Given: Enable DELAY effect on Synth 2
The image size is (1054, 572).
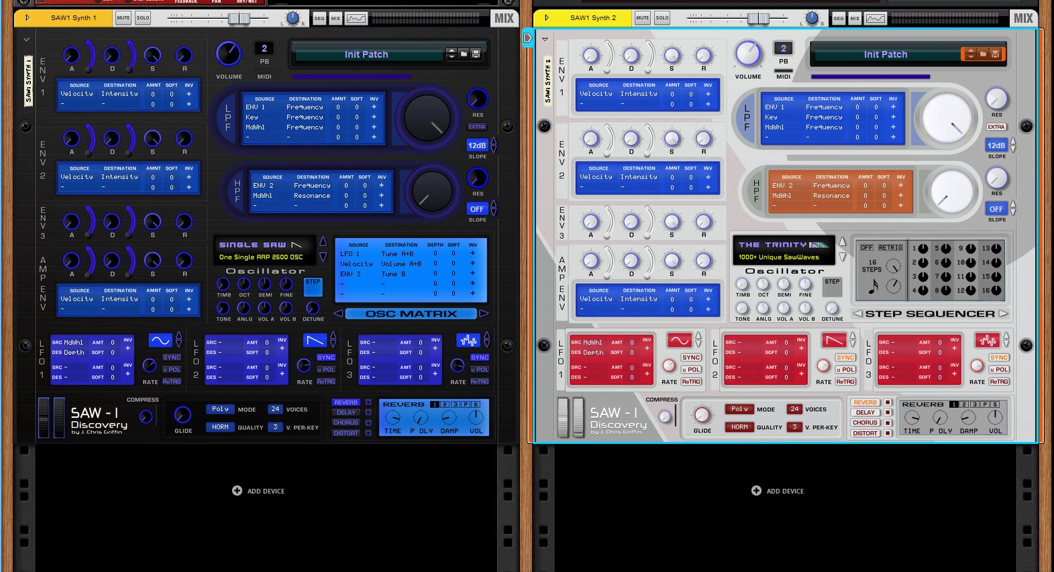Looking at the screenshot, I should coord(865,412).
